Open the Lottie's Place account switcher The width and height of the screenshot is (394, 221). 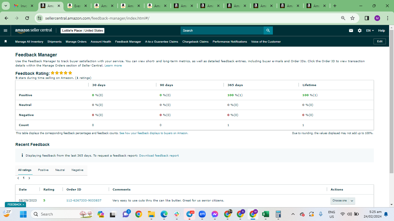click(82, 31)
